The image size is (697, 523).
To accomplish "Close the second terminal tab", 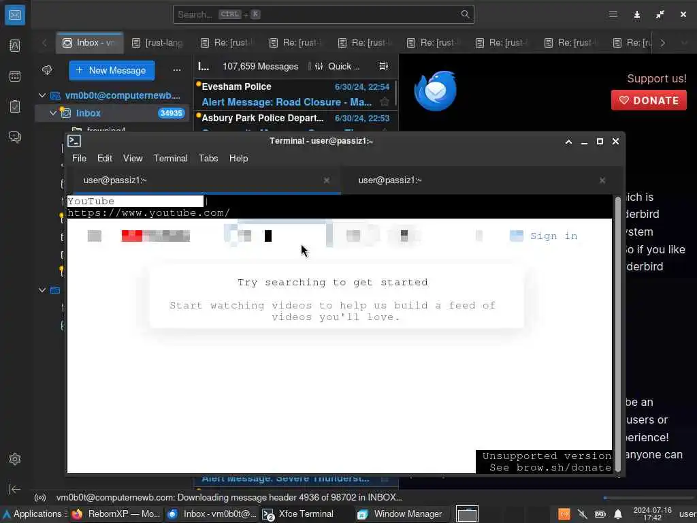I will point(602,180).
